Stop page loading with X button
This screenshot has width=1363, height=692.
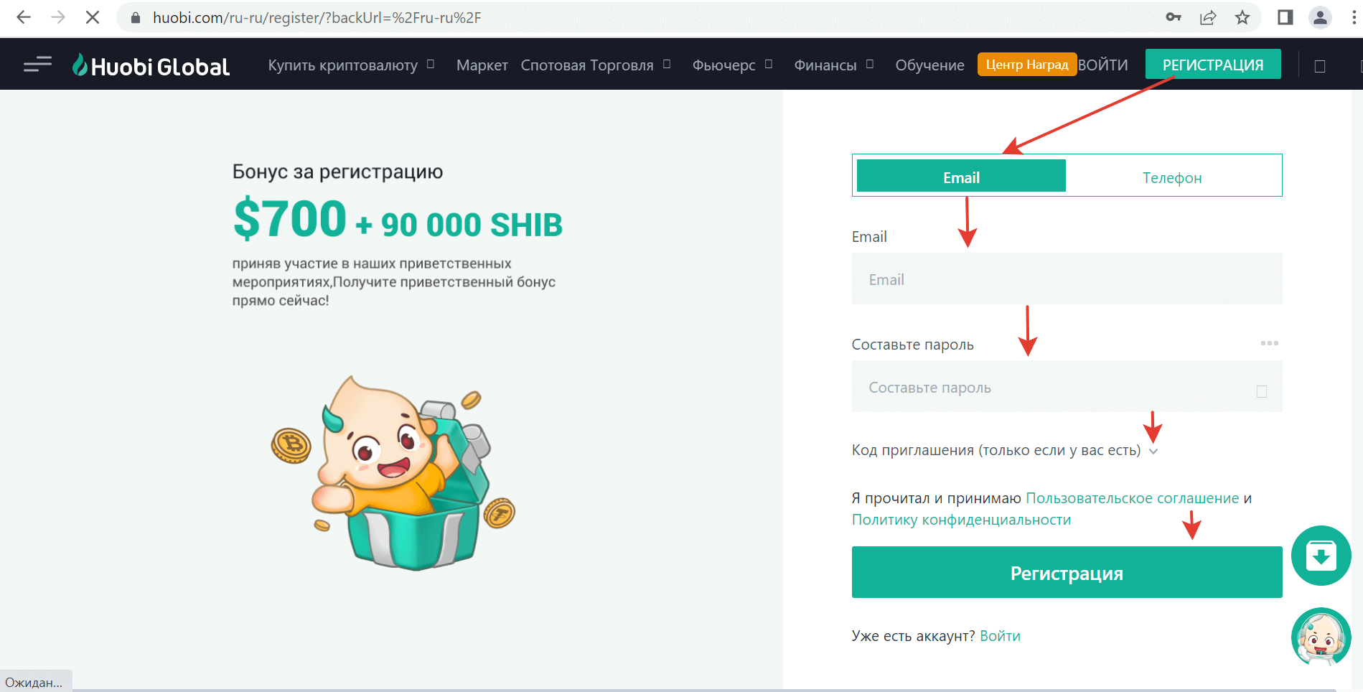pos(93,18)
